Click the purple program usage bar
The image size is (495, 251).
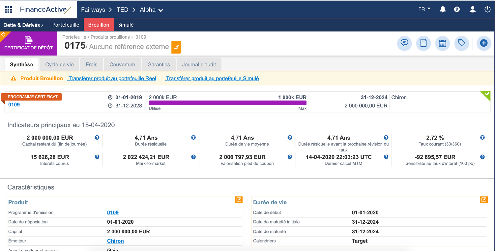click(x=227, y=103)
